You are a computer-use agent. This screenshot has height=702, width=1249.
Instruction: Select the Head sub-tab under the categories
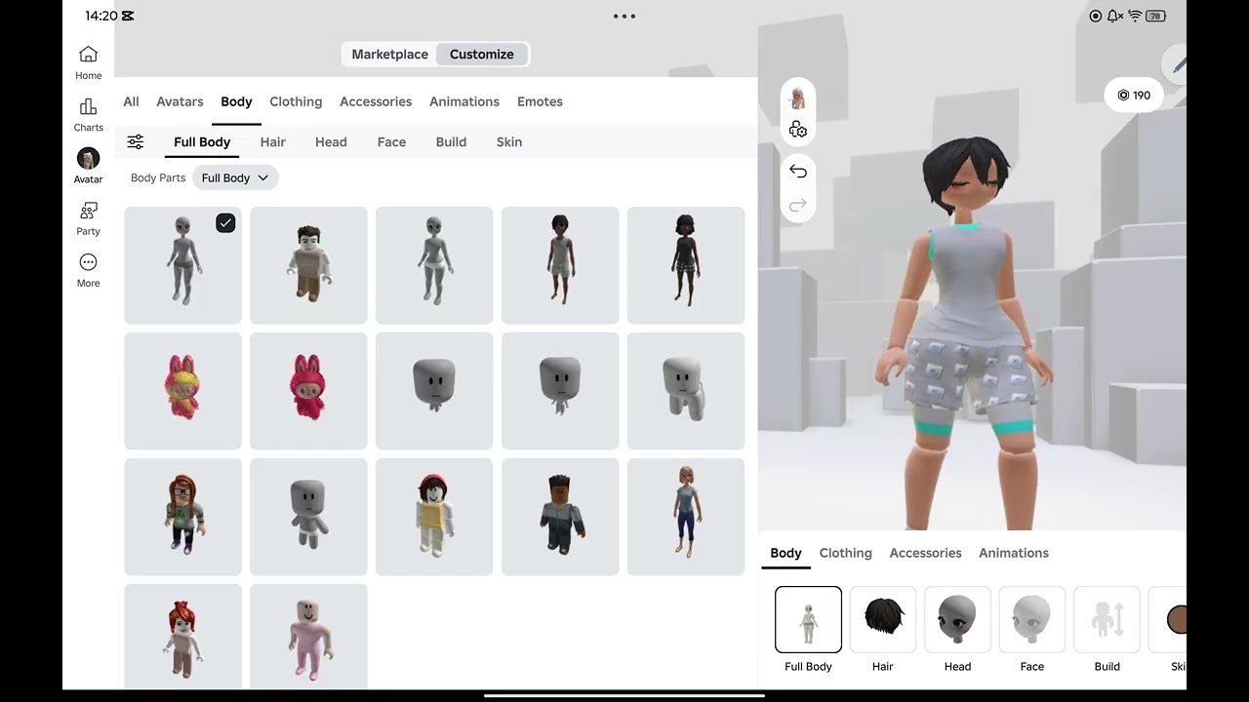point(331,142)
